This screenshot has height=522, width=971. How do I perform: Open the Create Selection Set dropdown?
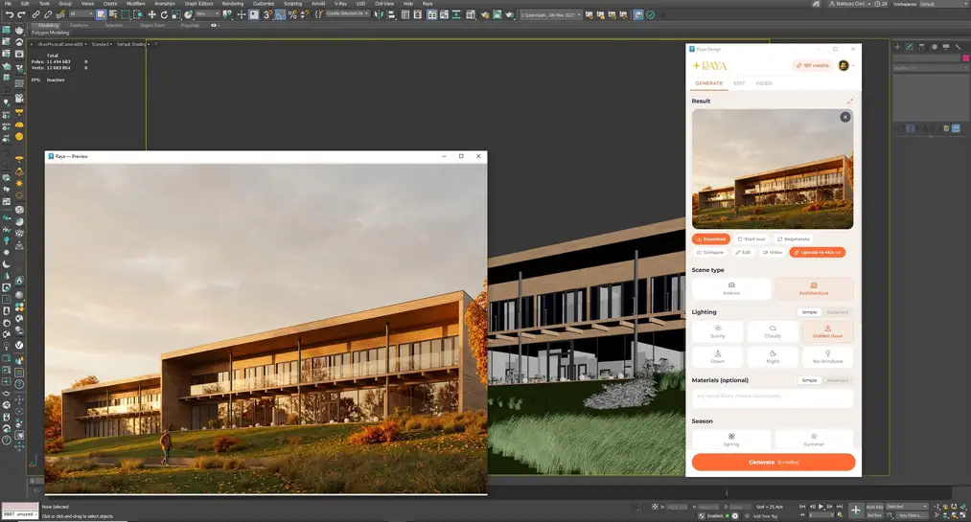coord(348,13)
